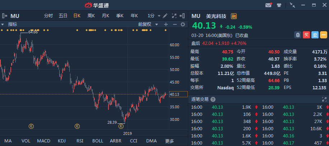
Task: Open 更多 more indicators
Action: pos(169,141)
